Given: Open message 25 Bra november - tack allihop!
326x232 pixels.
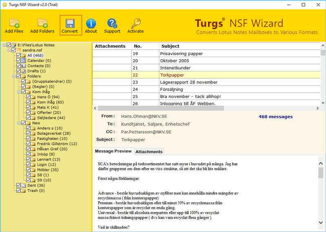Looking at the screenshot, I should [207, 96].
